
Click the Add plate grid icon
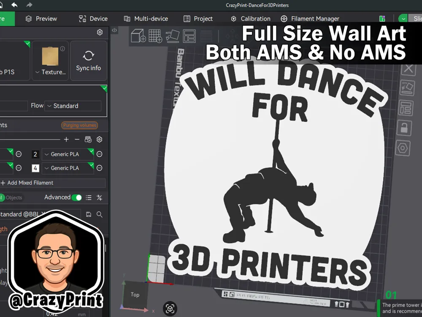155,36
